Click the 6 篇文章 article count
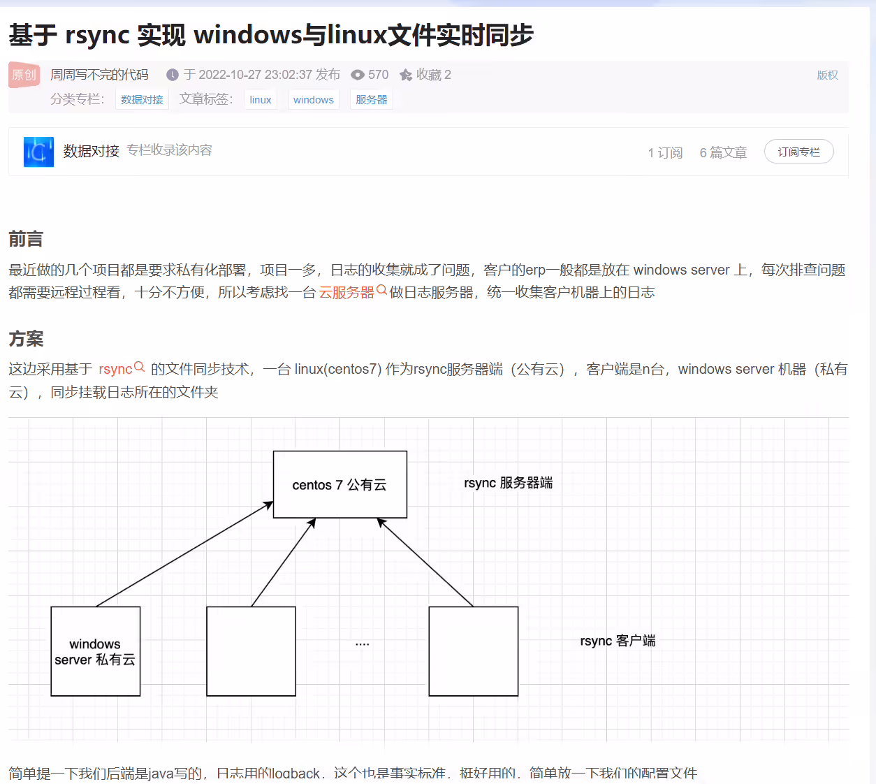The height and width of the screenshot is (784, 876). pos(724,152)
